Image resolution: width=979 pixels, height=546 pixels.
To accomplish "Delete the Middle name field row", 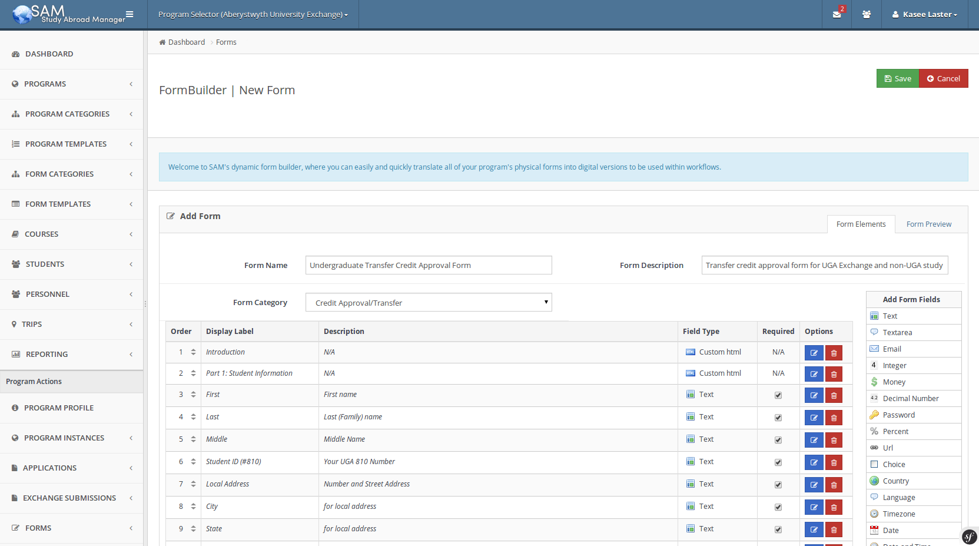I will point(834,440).
